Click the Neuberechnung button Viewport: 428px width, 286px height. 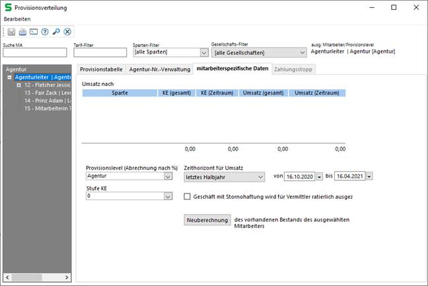point(206,219)
